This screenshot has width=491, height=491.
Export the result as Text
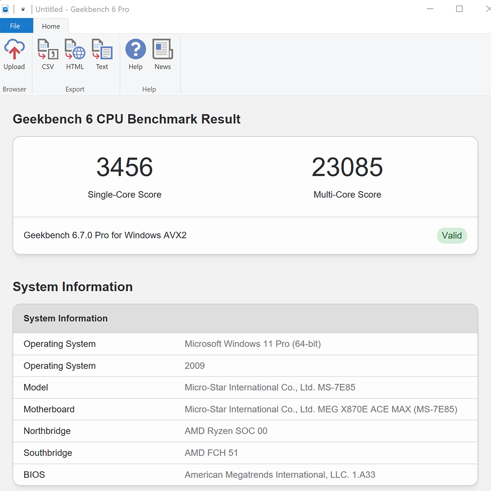pos(102,54)
